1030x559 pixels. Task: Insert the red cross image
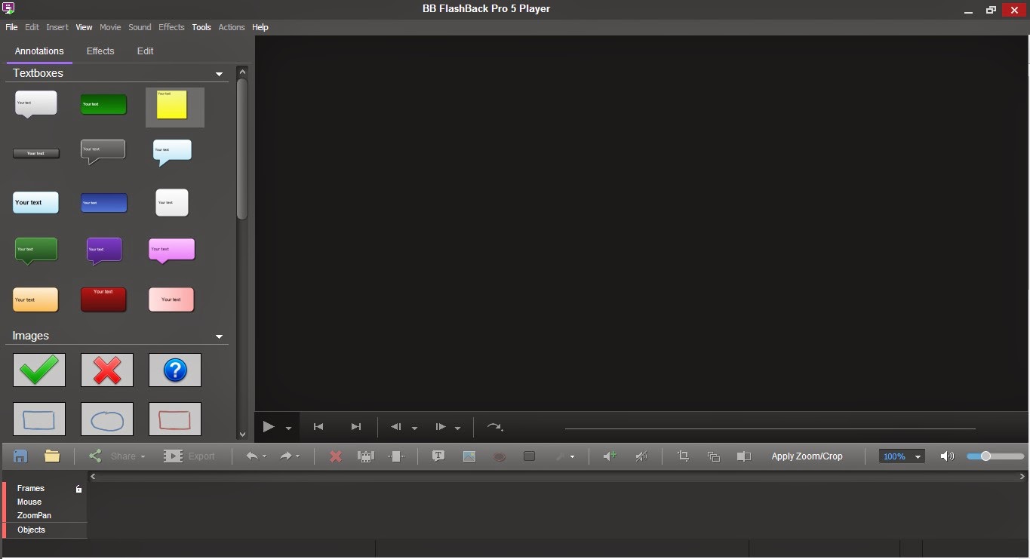point(107,370)
